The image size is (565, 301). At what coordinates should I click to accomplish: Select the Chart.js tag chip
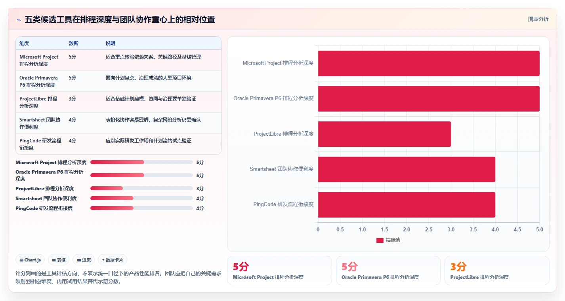[x=31, y=260]
